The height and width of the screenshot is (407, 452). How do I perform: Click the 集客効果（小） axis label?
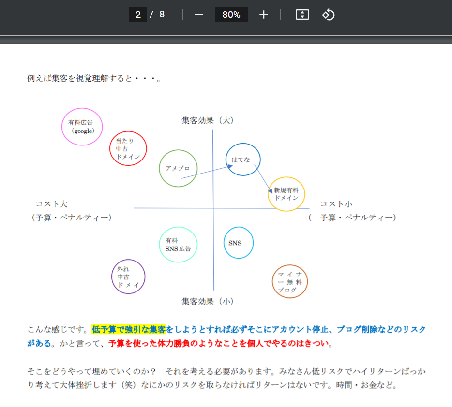[x=208, y=301]
